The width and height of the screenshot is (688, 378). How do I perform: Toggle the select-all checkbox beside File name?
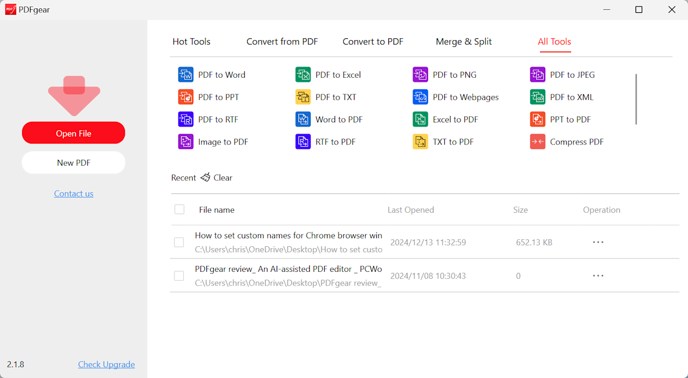(x=179, y=209)
